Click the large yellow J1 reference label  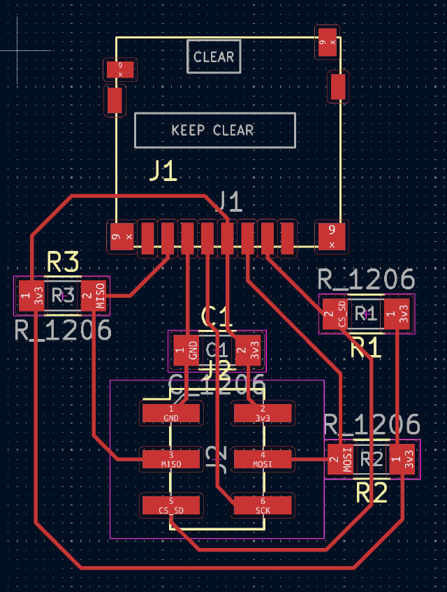[163, 172]
